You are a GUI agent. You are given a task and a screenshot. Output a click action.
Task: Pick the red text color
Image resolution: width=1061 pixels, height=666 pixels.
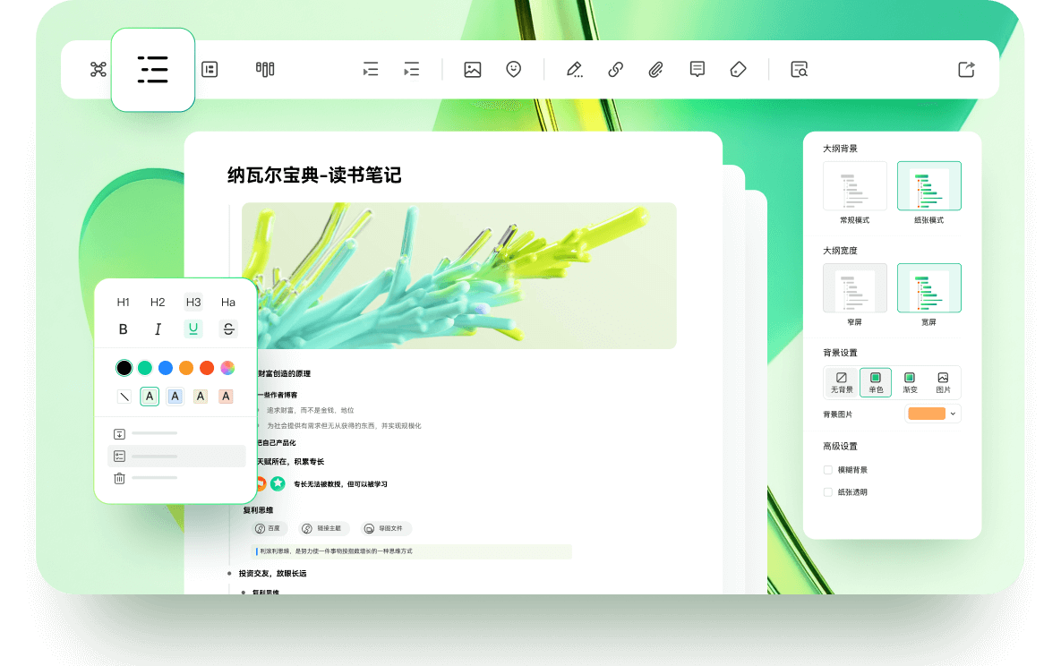207,368
